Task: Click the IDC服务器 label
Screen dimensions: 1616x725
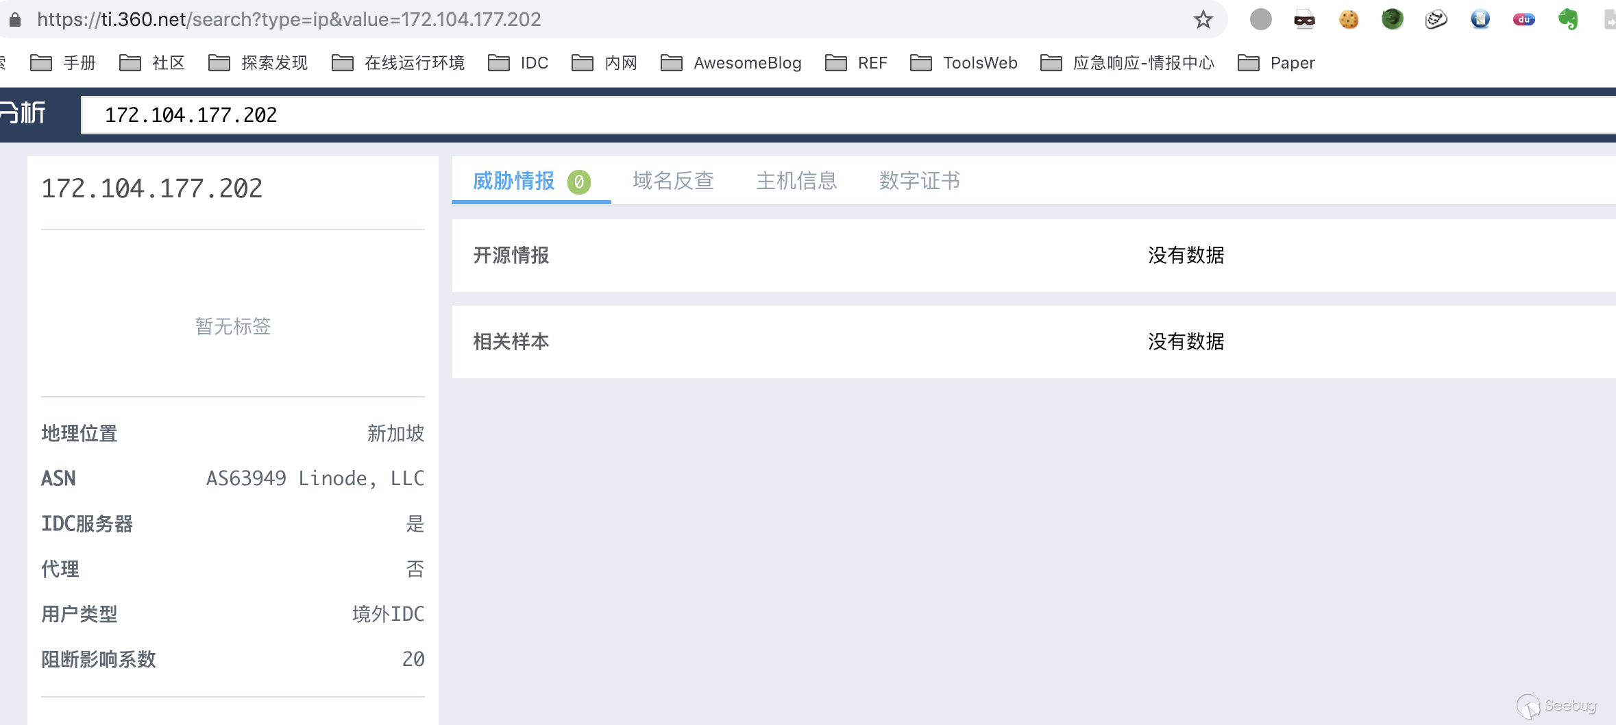Action: [x=87, y=524]
